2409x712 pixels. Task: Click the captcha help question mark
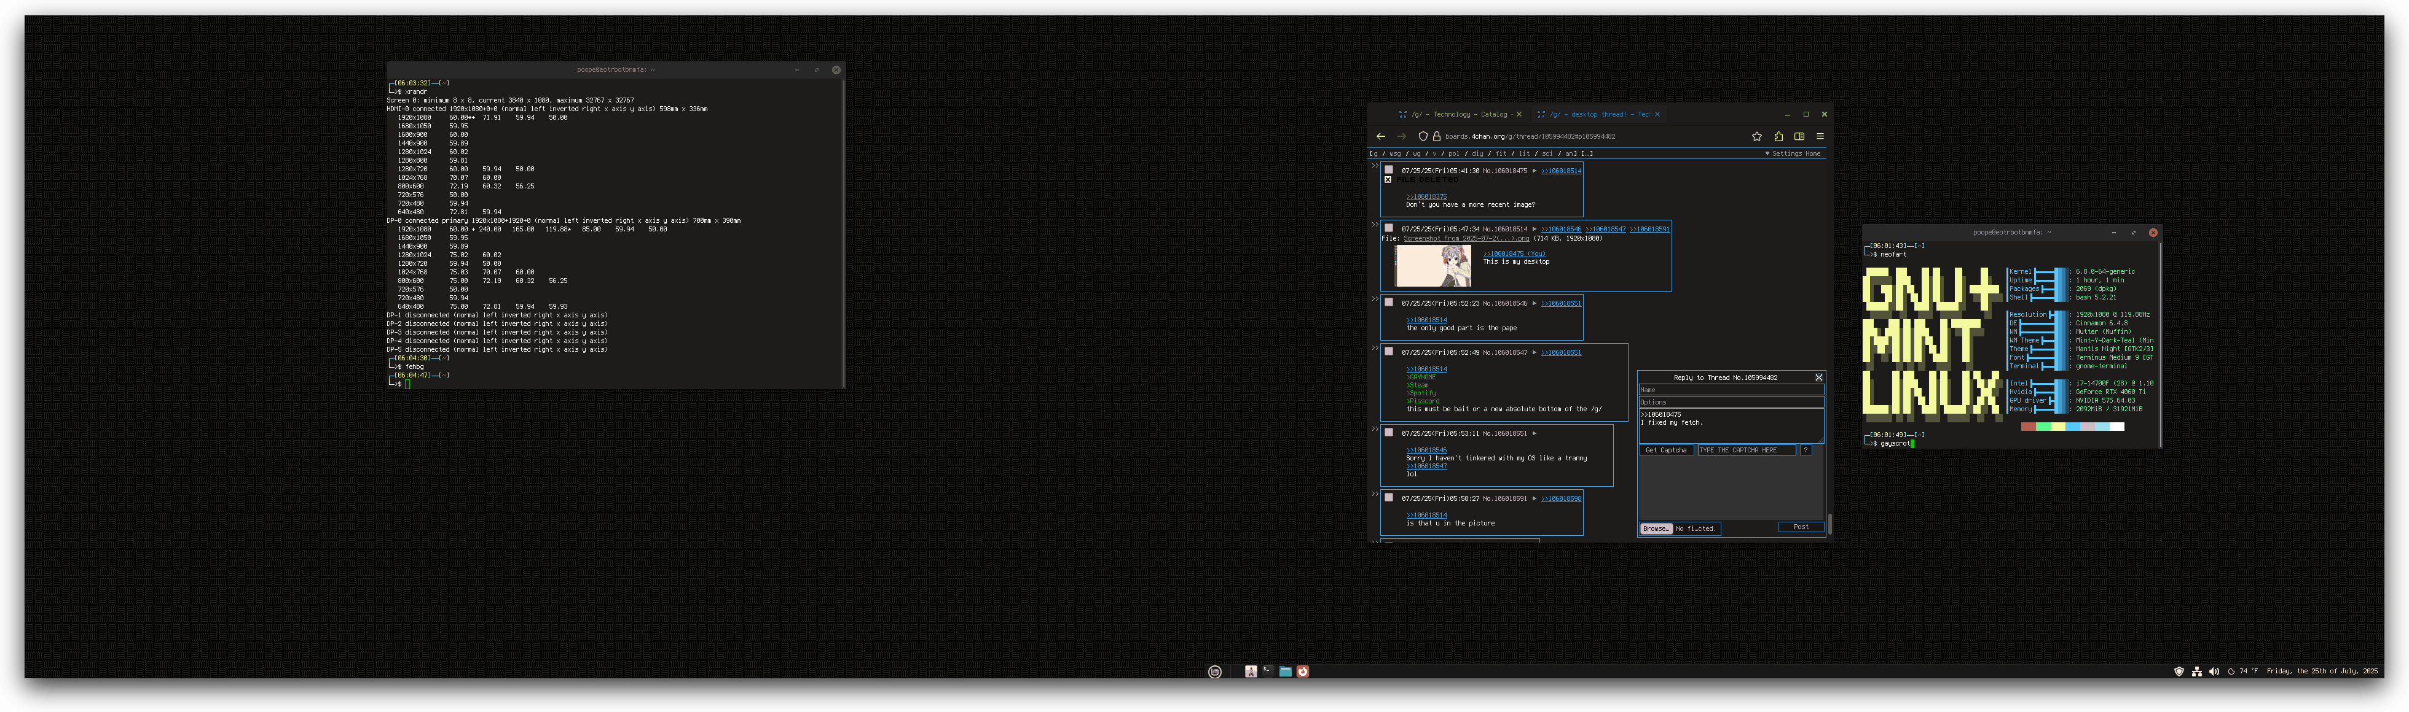point(1806,451)
